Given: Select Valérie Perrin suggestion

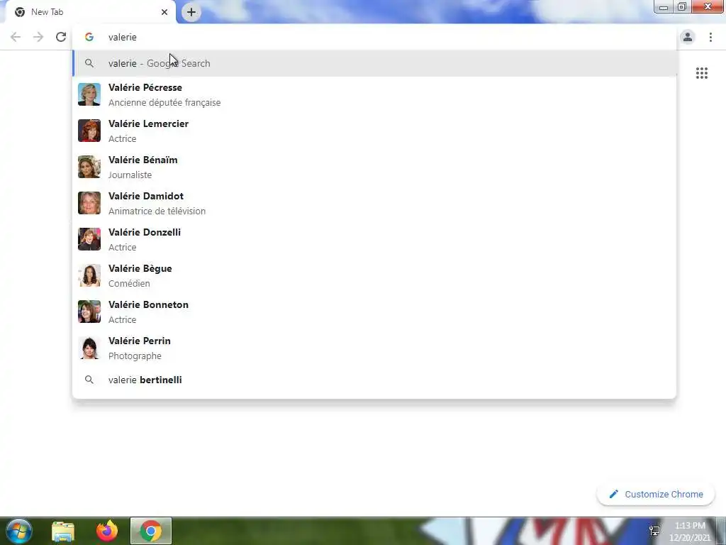Looking at the screenshot, I should point(375,348).
